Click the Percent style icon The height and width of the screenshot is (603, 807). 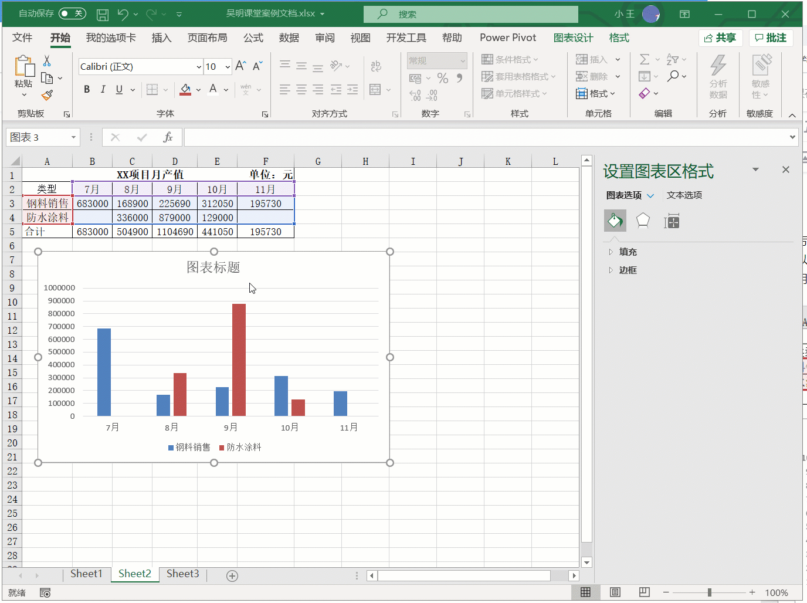coord(443,78)
